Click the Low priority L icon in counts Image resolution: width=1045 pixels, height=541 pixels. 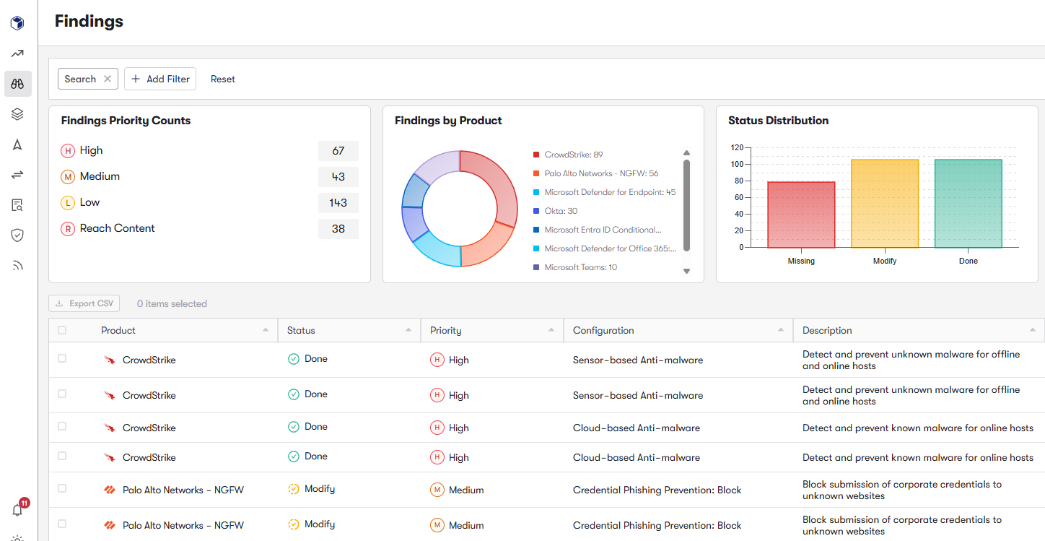click(x=68, y=202)
